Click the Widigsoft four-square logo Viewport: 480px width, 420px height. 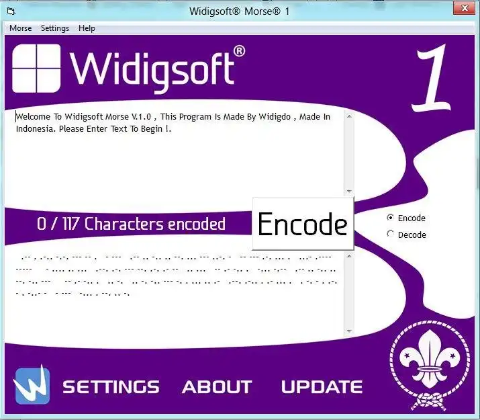point(36,68)
